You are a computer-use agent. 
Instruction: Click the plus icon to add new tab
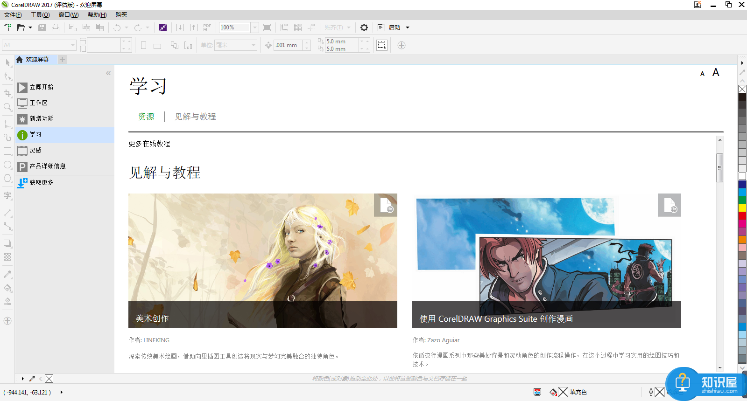coord(63,59)
